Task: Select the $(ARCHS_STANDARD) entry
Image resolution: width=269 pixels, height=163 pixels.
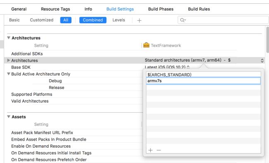Action: (204, 75)
